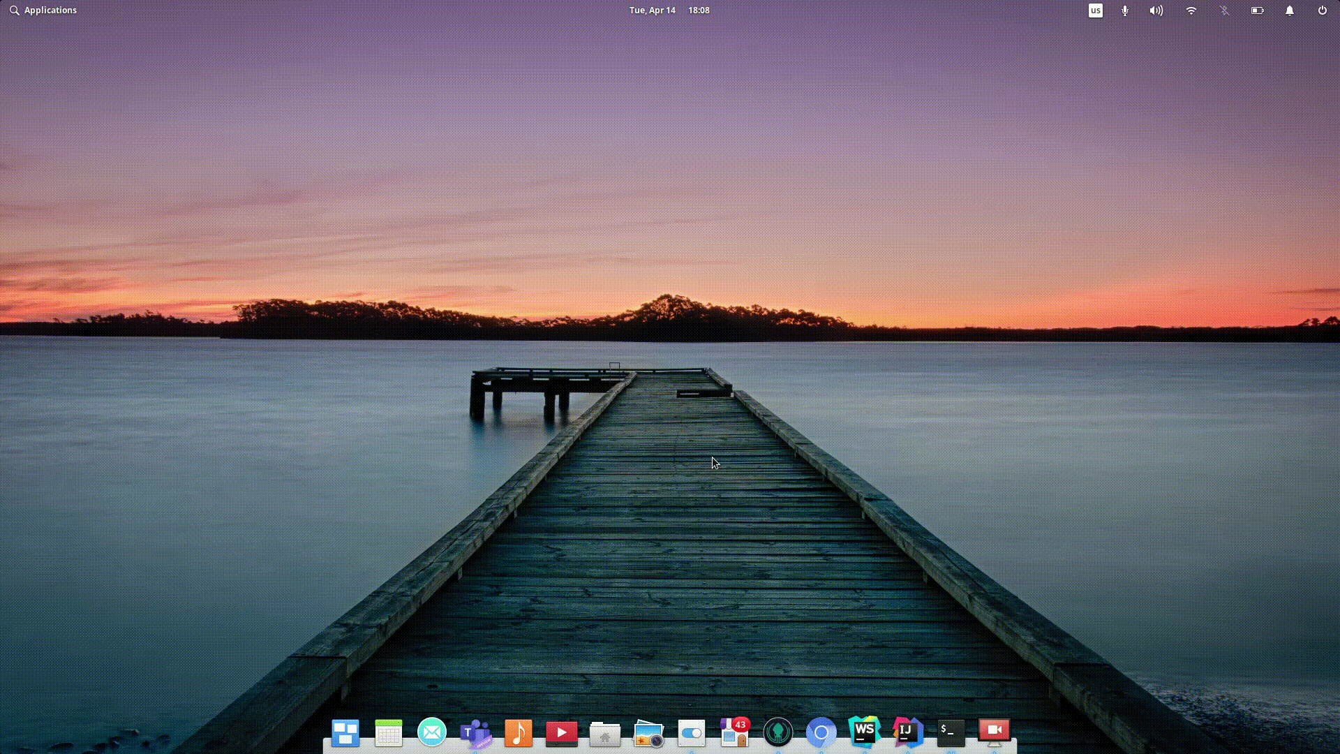The height and width of the screenshot is (754, 1340).
Task: Open the Multitasking View dock icon
Action: 345,732
